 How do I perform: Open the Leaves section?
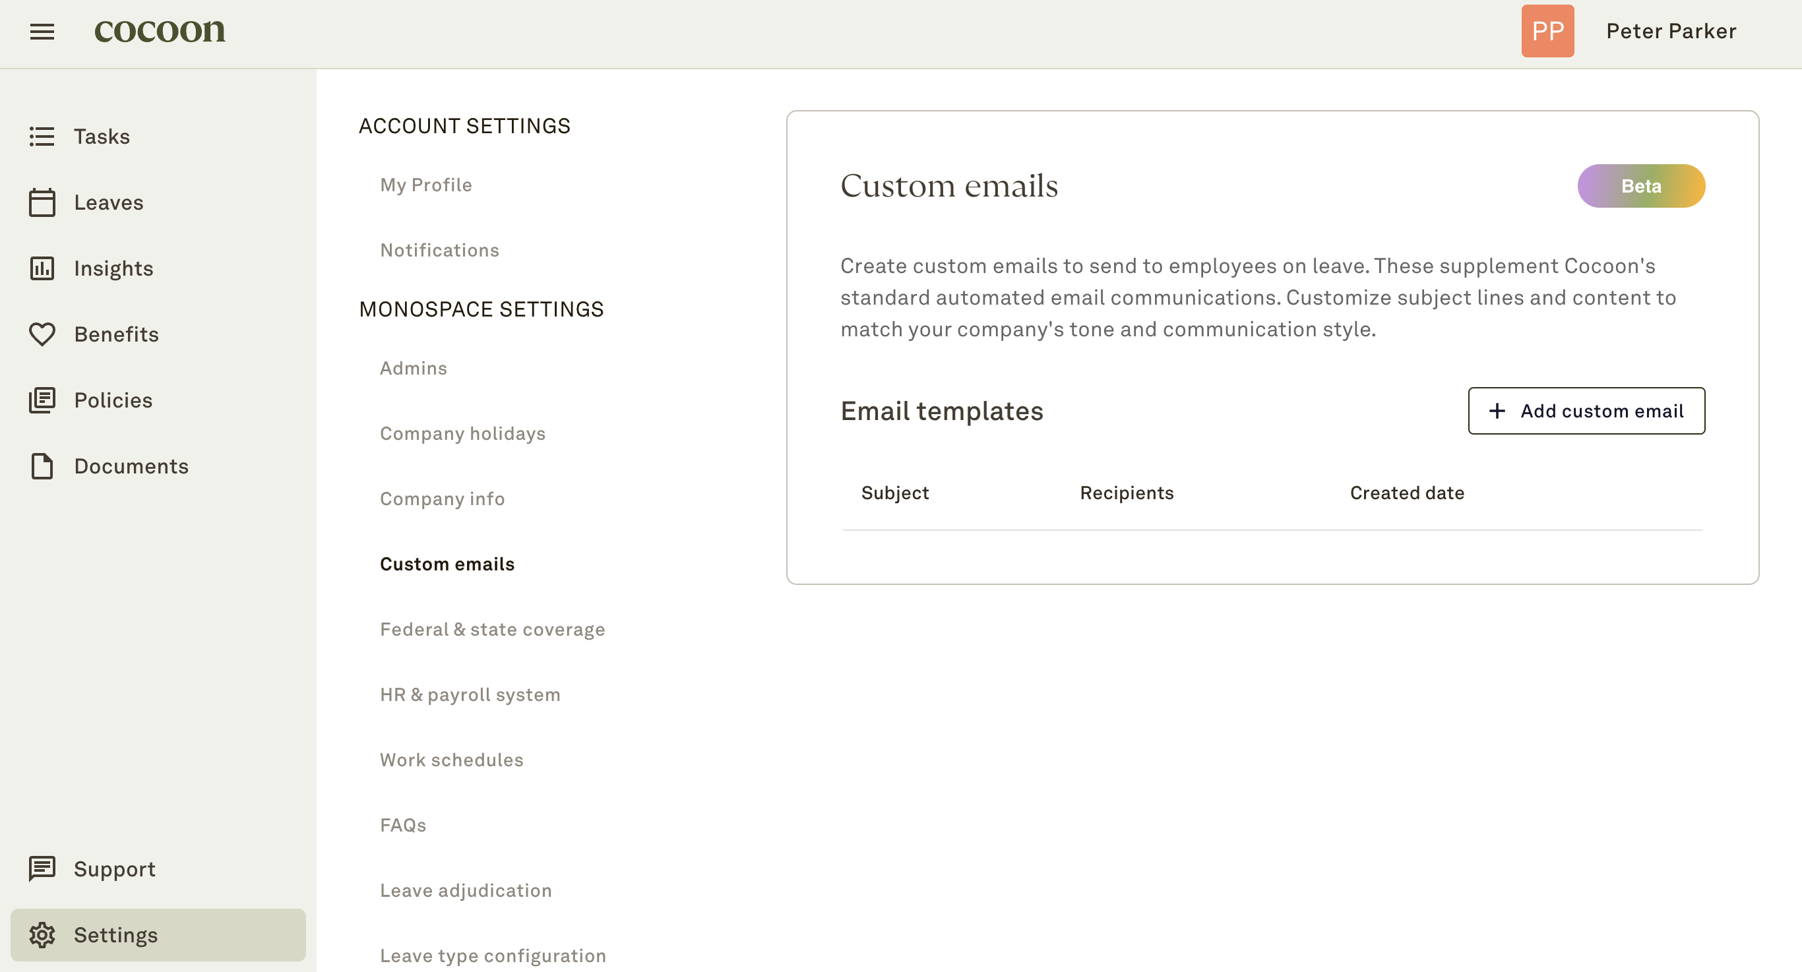[x=158, y=202]
